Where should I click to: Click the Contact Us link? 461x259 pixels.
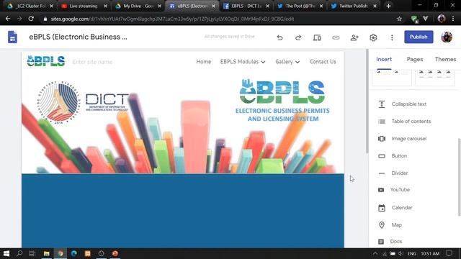tap(323, 62)
